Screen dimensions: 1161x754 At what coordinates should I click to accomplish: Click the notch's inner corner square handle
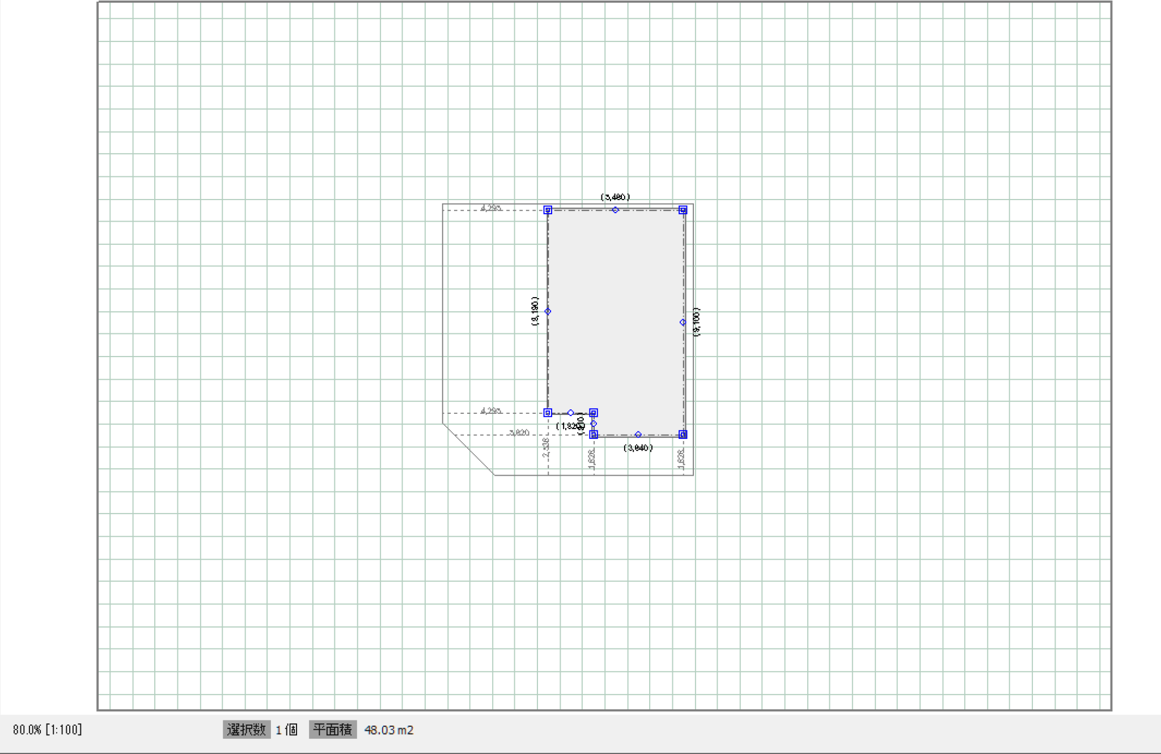point(594,413)
